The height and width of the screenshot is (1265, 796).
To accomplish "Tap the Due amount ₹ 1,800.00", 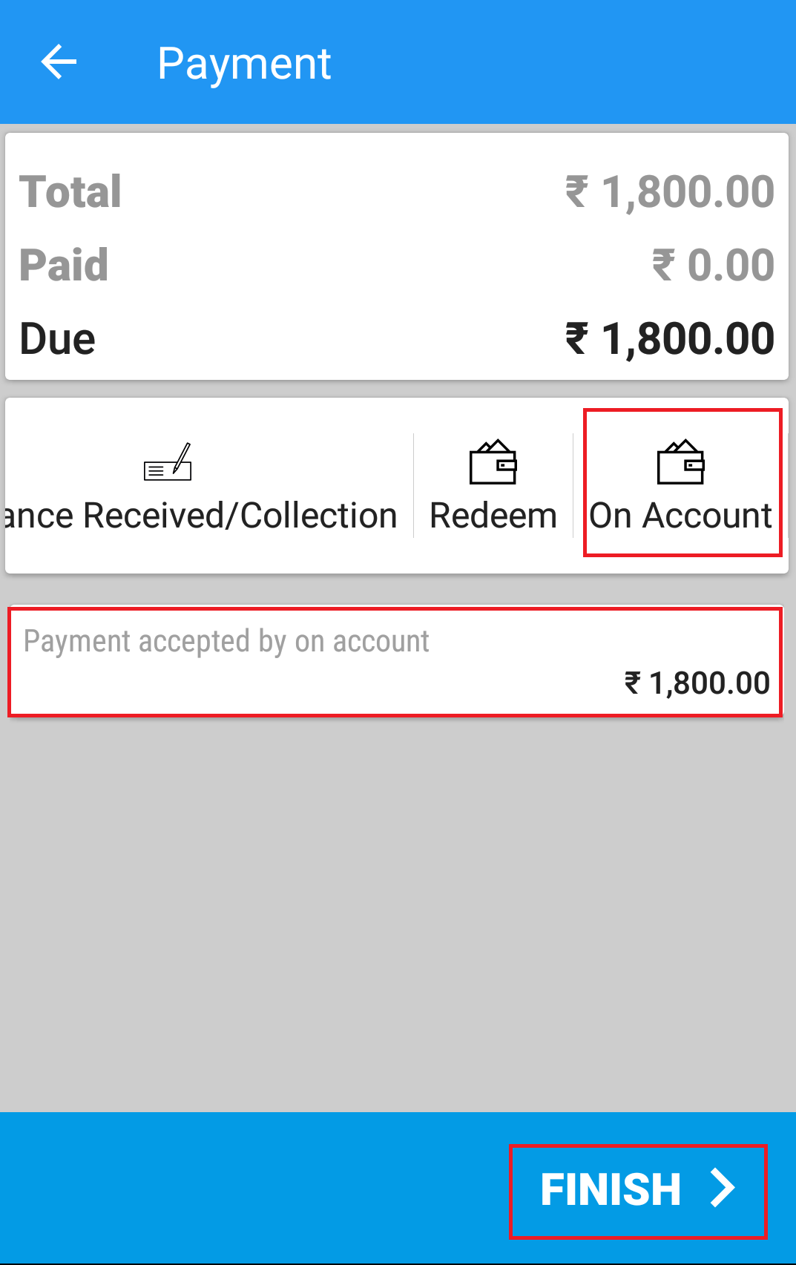I will point(669,339).
